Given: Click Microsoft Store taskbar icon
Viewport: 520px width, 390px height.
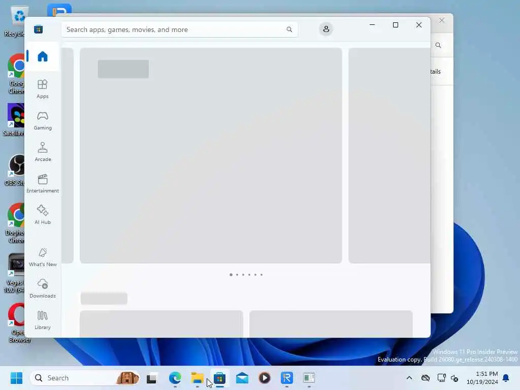Looking at the screenshot, I should 219,378.
